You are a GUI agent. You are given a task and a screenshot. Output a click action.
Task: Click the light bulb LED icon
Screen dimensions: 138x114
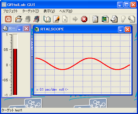(x=123, y=19)
